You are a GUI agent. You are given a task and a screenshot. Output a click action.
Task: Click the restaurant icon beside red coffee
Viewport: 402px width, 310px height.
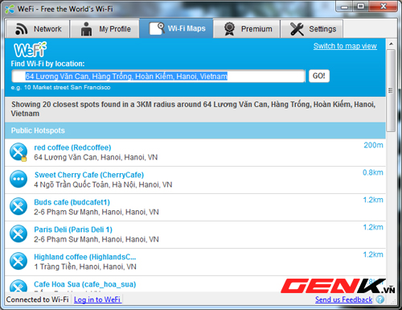pos(18,152)
